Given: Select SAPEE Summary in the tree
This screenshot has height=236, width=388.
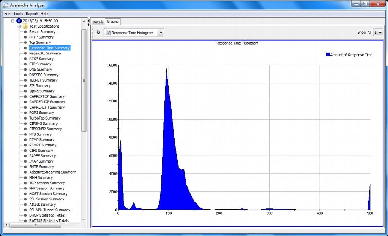Looking at the screenshot, I should (x=42, y=156).
